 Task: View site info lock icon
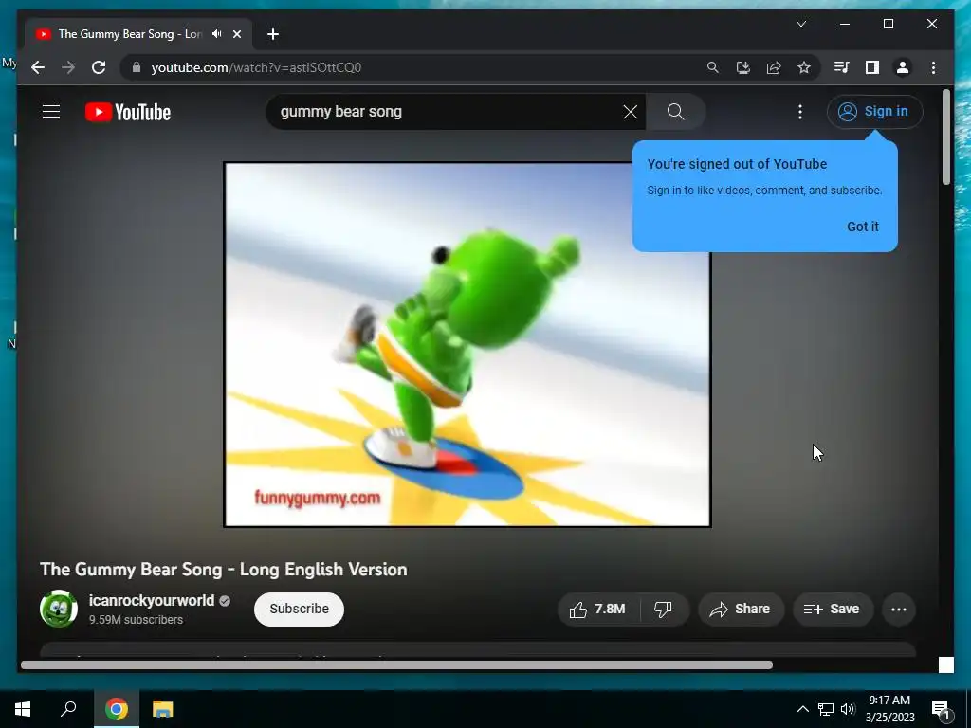tap(137, 67)
